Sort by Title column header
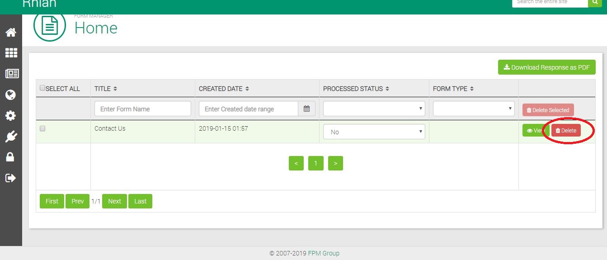 [106, 89]
